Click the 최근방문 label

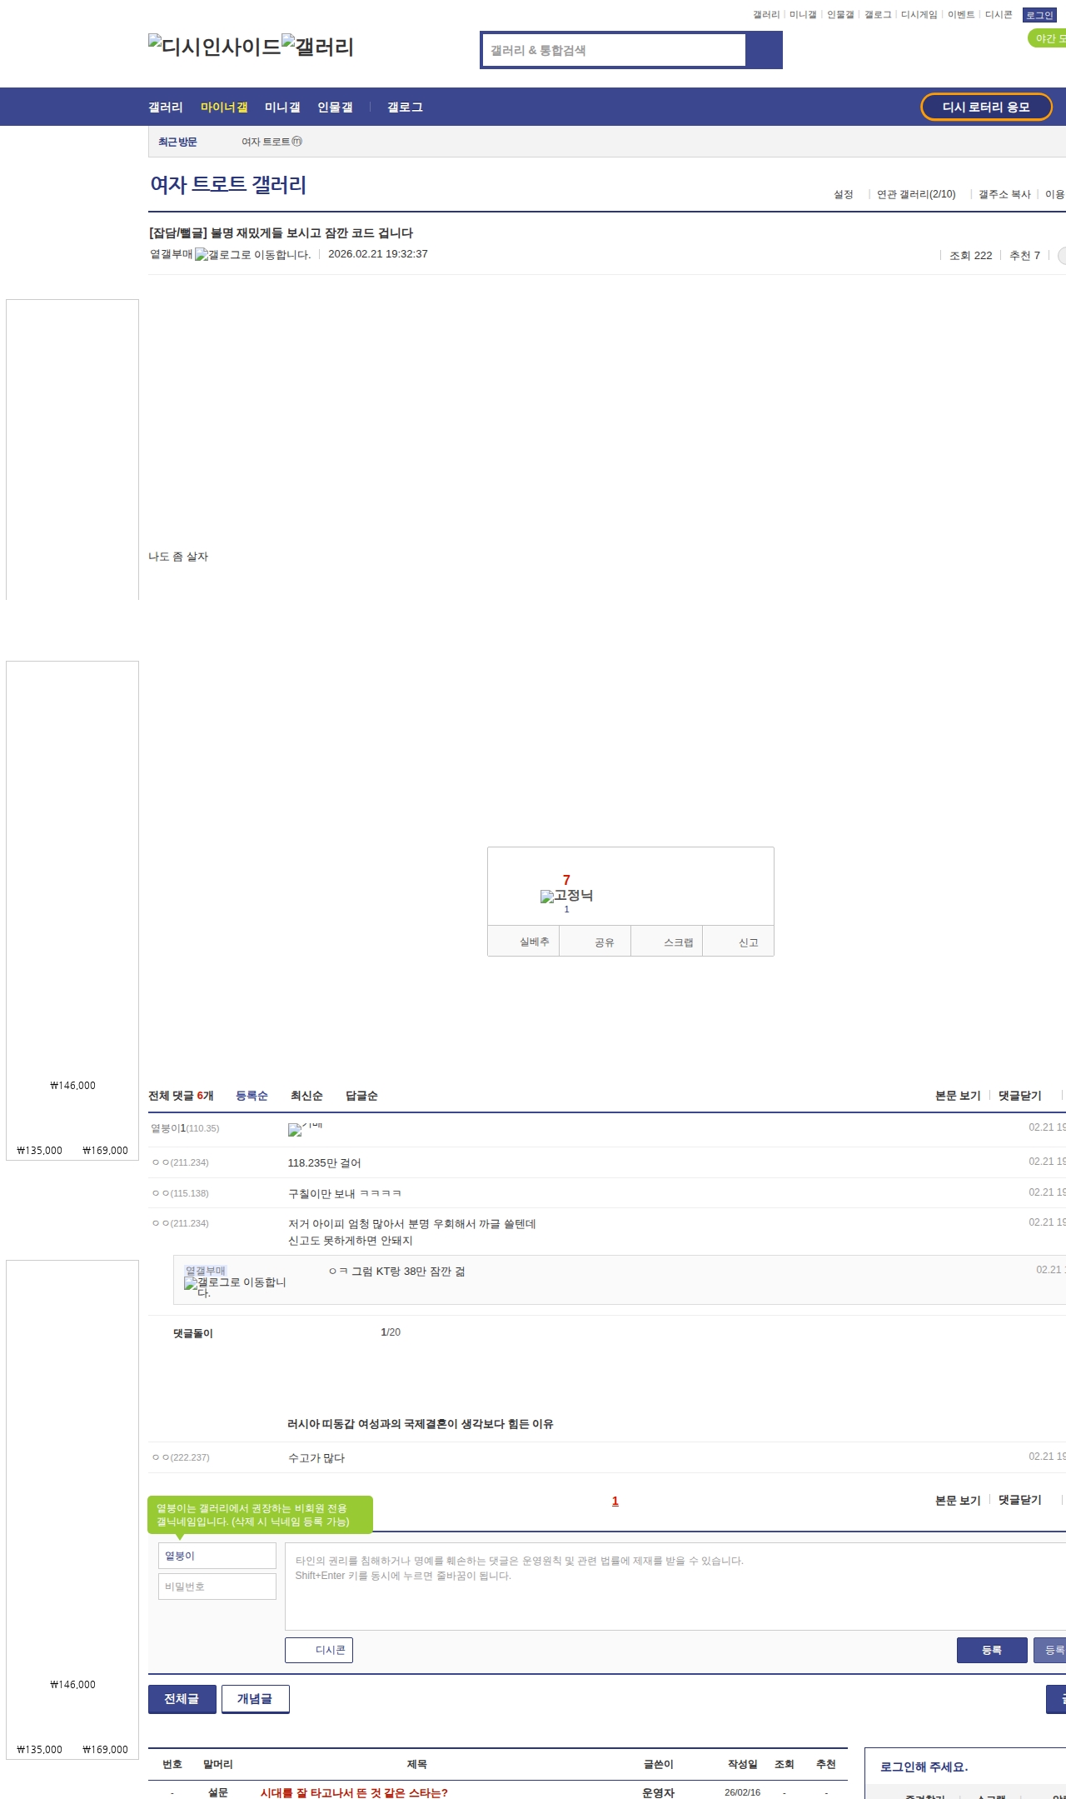[x=177, y=142]
